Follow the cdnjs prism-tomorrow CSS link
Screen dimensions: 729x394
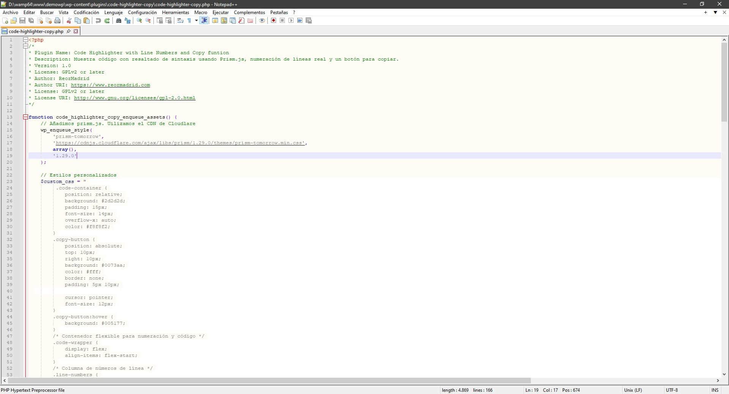click(x=180, y=143)
